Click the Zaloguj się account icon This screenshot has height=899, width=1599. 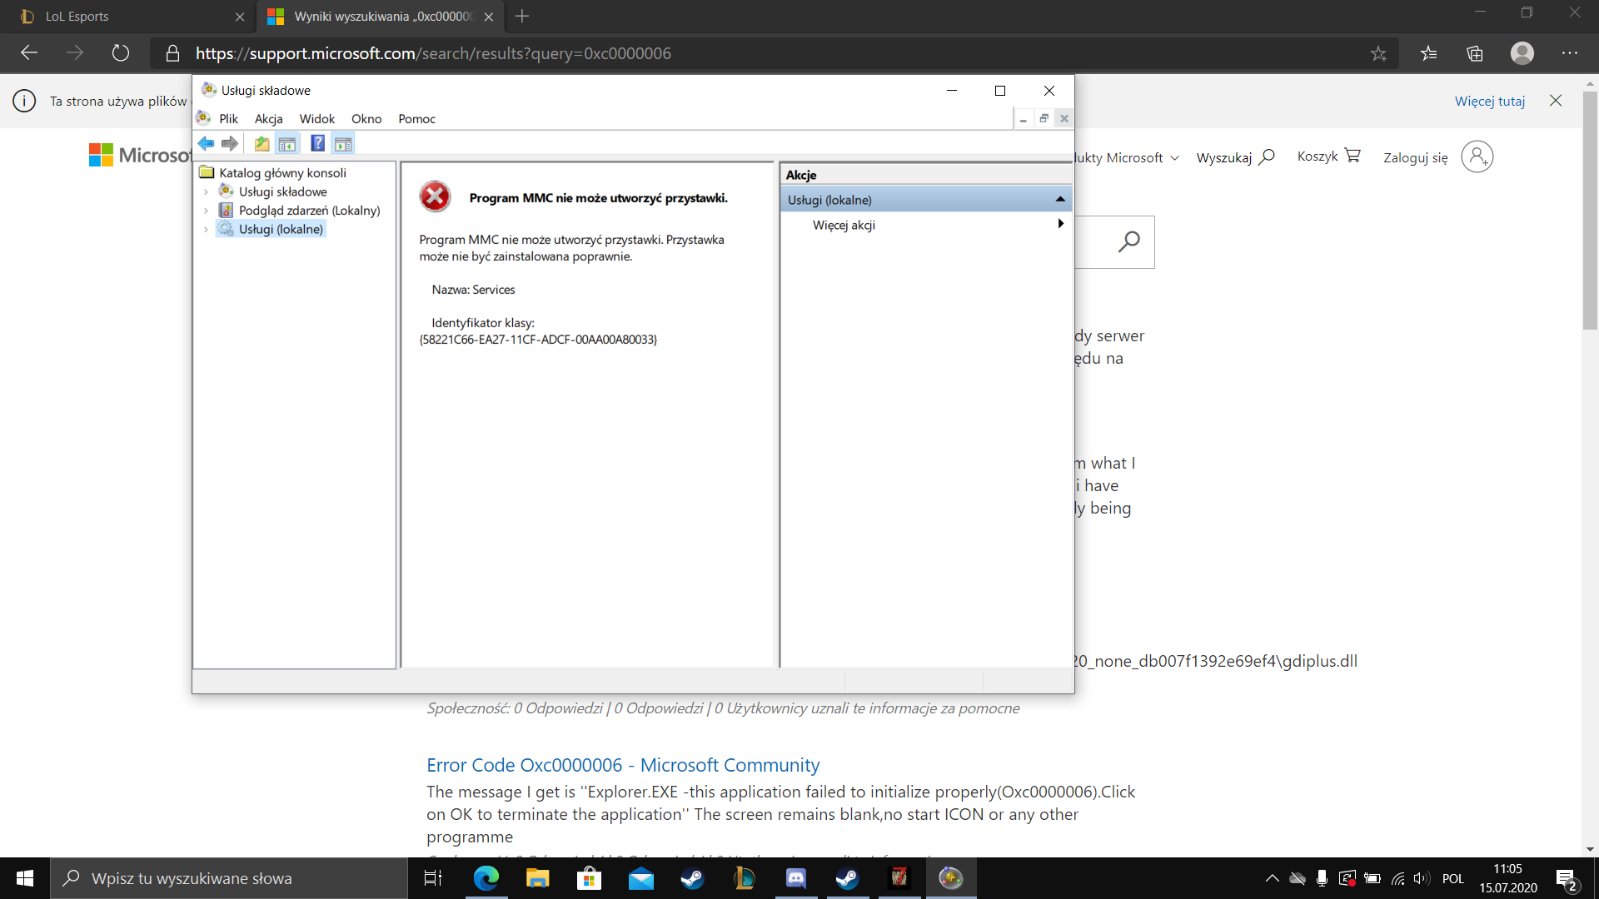coord(1477,156)
